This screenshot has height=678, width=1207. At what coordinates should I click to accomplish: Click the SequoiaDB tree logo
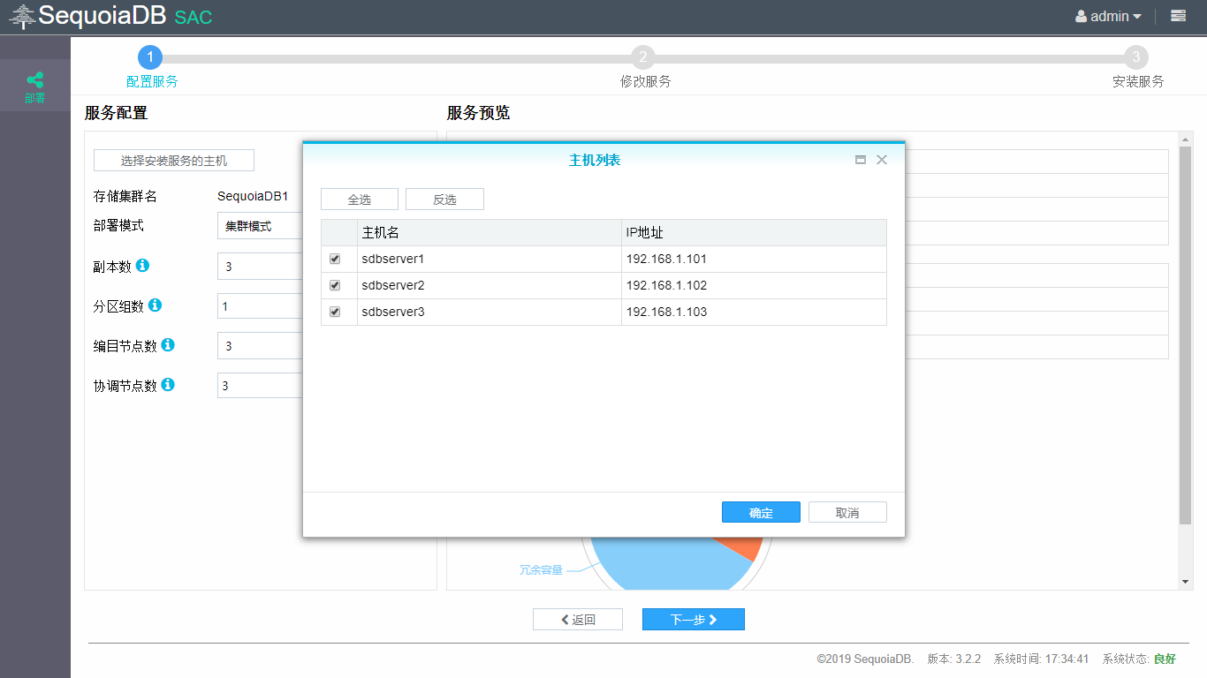click(x=22, y=15)
